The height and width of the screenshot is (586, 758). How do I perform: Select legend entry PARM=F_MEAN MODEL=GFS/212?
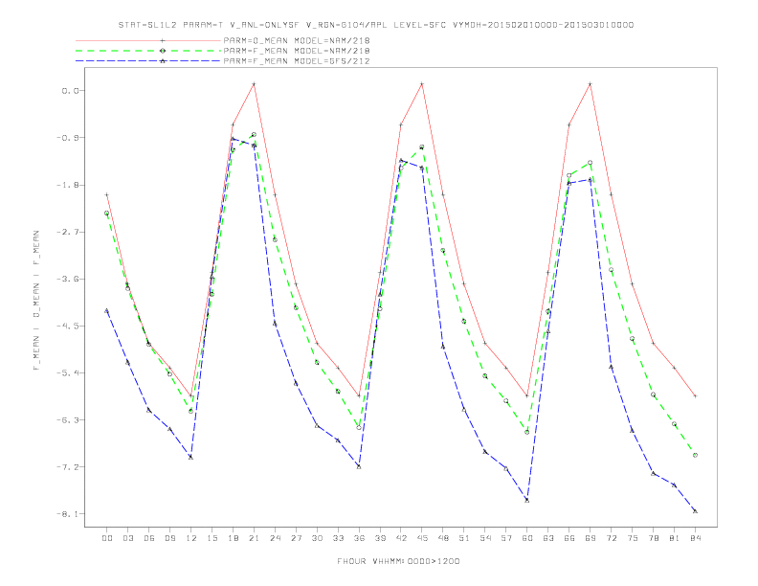click(297, 61)
